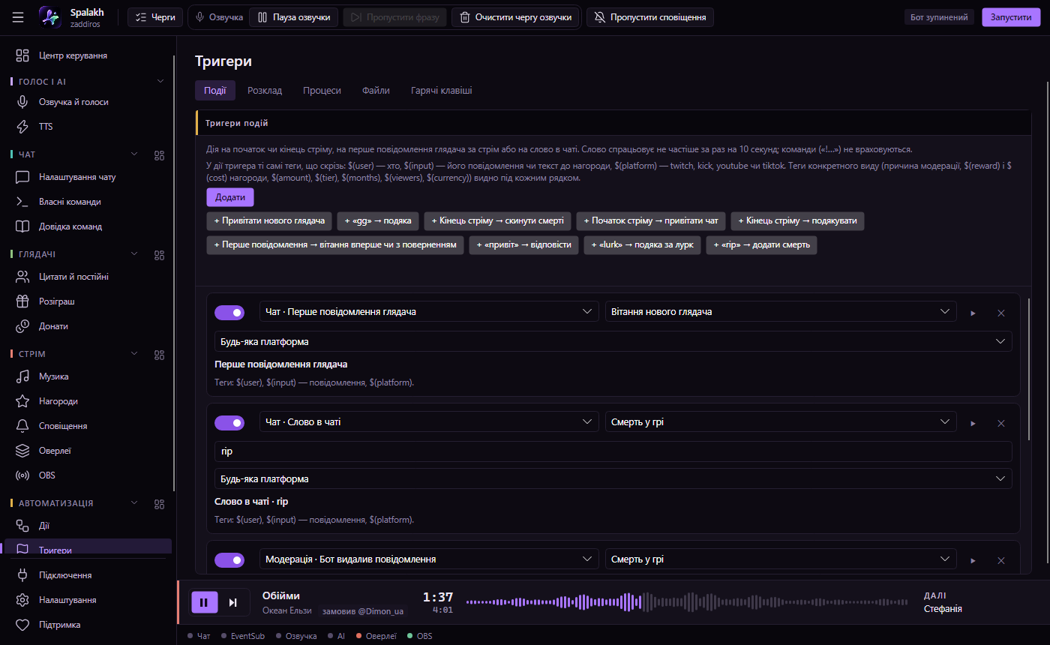Viewport: 1050px width, 645px height.
Task: Test the Слово в чаті trigger play icon
Action: point(973,423)
